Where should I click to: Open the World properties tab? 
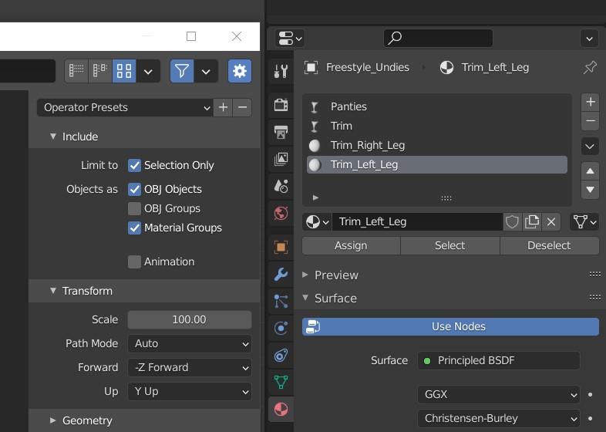(281, 213)
